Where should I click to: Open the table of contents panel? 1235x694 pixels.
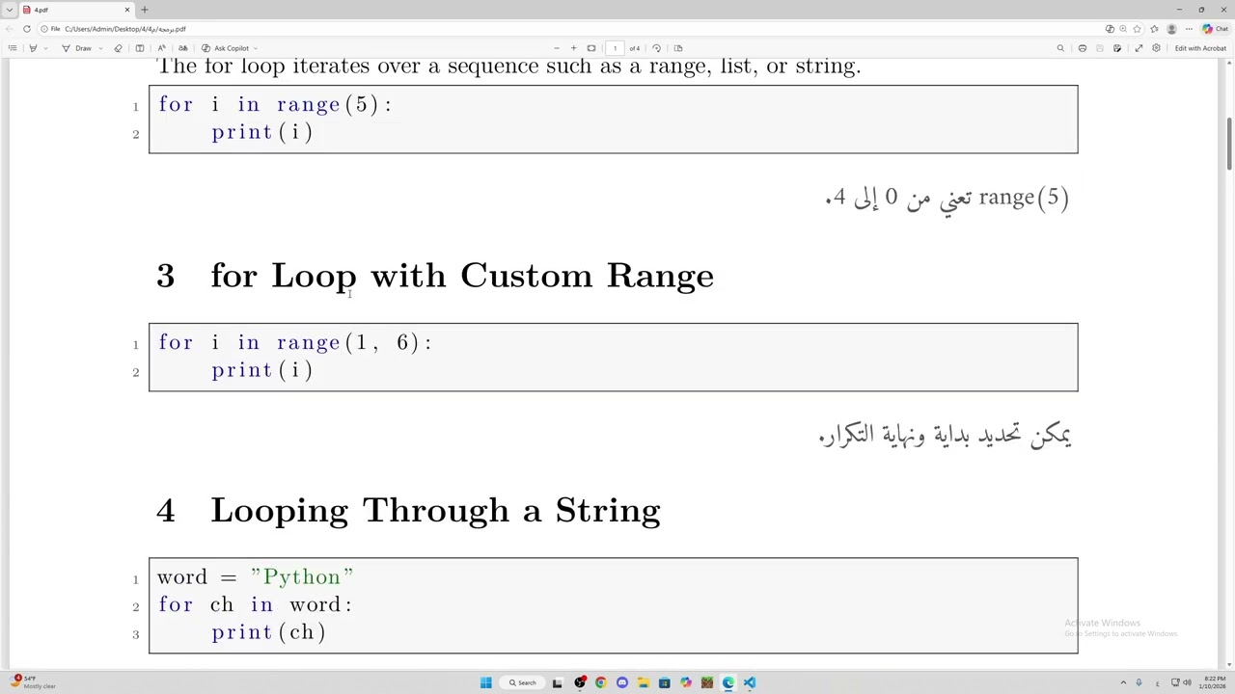(13, 48)
